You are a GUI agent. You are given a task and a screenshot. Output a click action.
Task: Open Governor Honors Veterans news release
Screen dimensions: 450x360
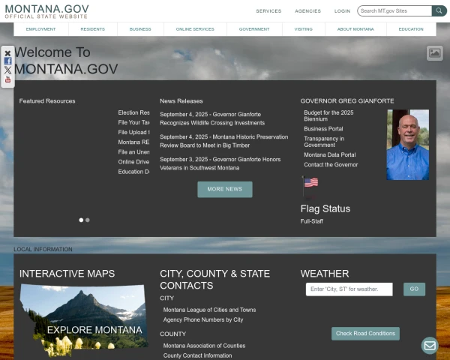(220, 163)
